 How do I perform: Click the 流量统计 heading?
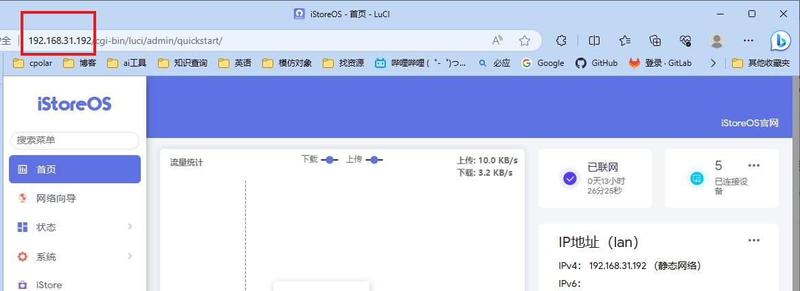pyautogui.click(x=186, y=163)
